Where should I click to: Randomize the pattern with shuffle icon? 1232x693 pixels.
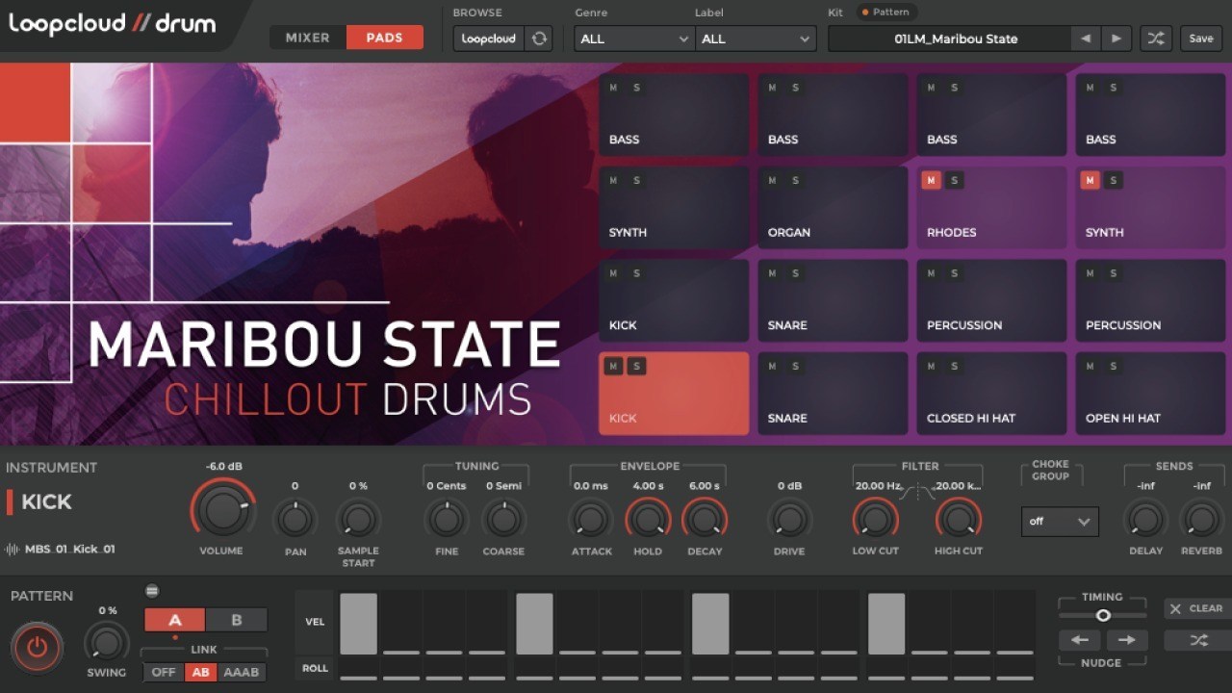click(1198, 640)
